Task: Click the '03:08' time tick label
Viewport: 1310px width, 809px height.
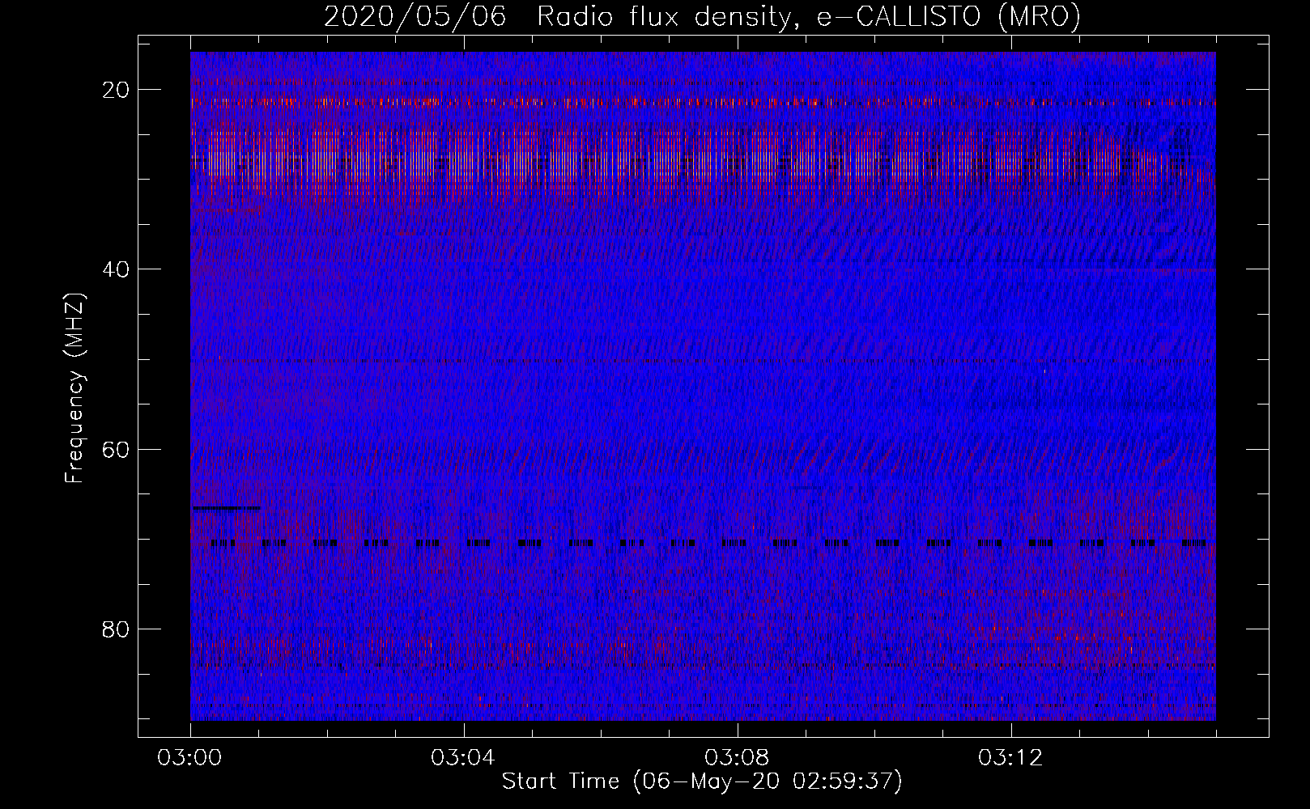Action: pos(737,758)
